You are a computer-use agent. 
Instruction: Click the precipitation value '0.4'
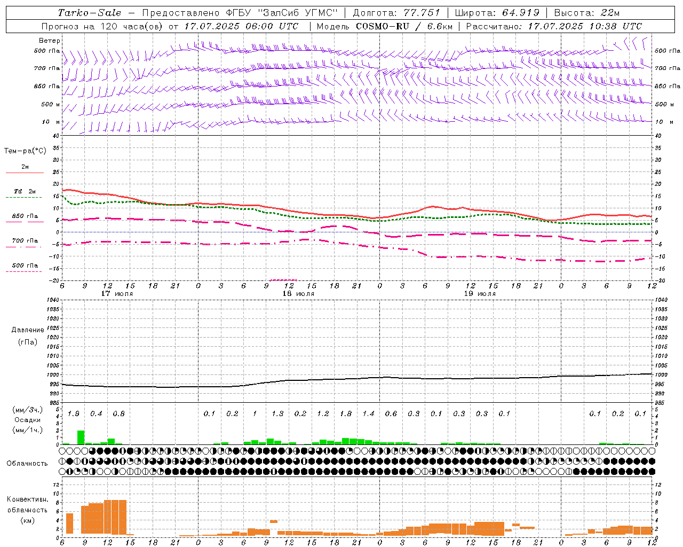[96, 414]
